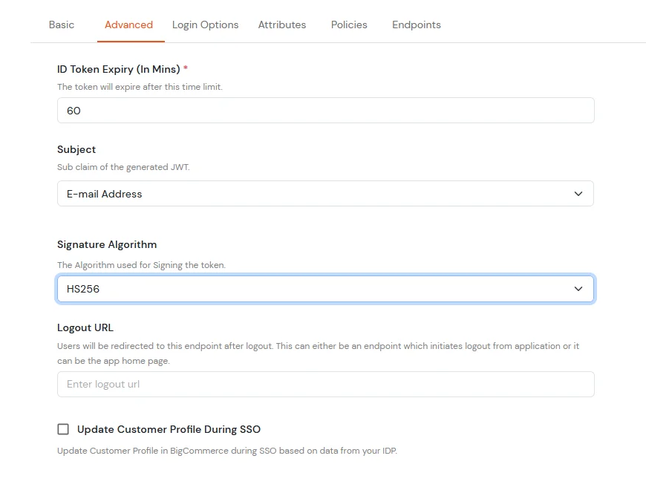Click the Signature Algorithm dropdown chevron
This screenshot has height=496, width=646.
pyautogui.click(x=578, y=288)
